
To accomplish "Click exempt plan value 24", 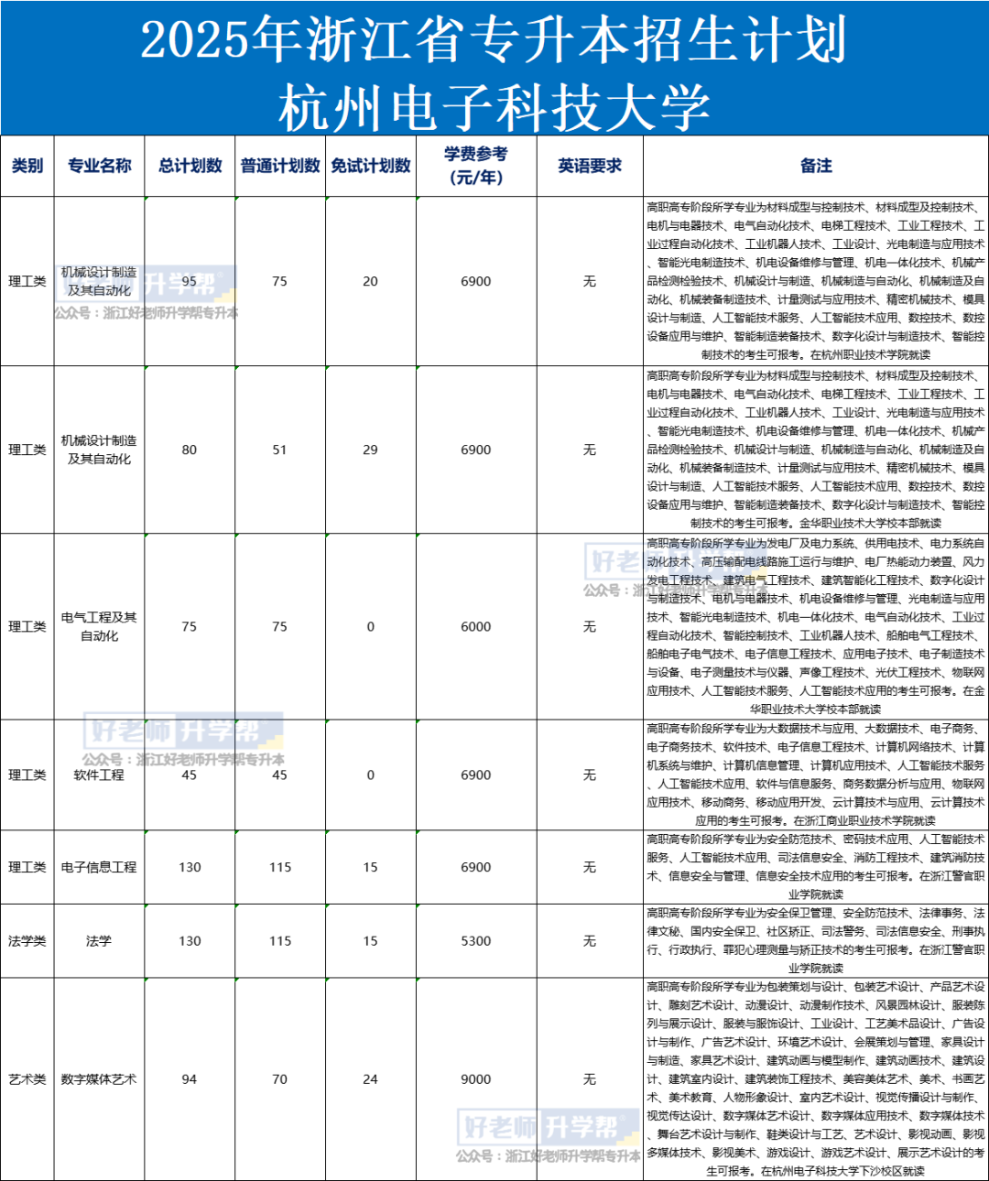I will [x=370, y=1079].
